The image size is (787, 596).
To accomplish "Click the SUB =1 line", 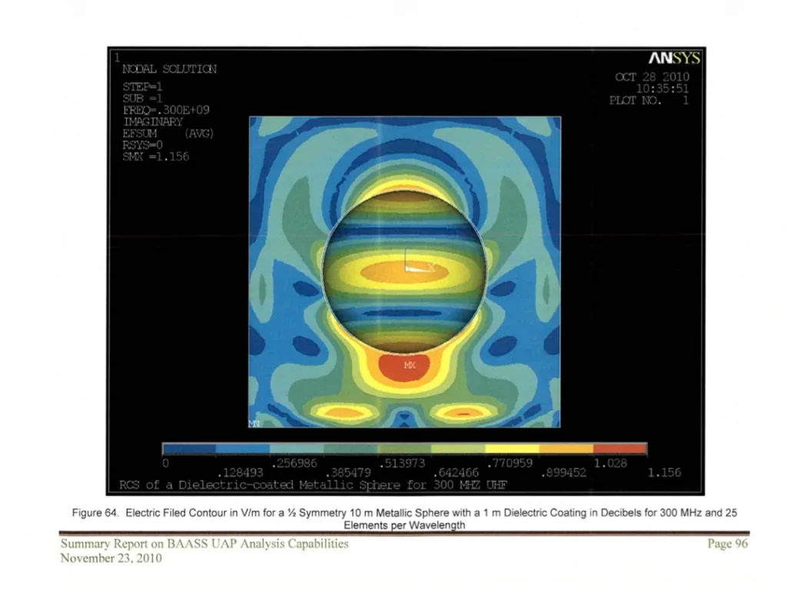I will coord(142,98).
